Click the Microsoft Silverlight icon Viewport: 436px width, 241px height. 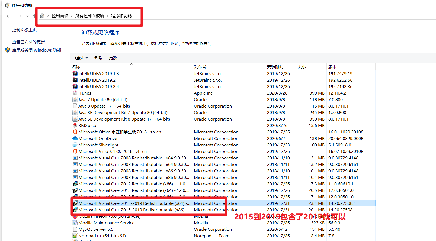click(x=75, y=145)
